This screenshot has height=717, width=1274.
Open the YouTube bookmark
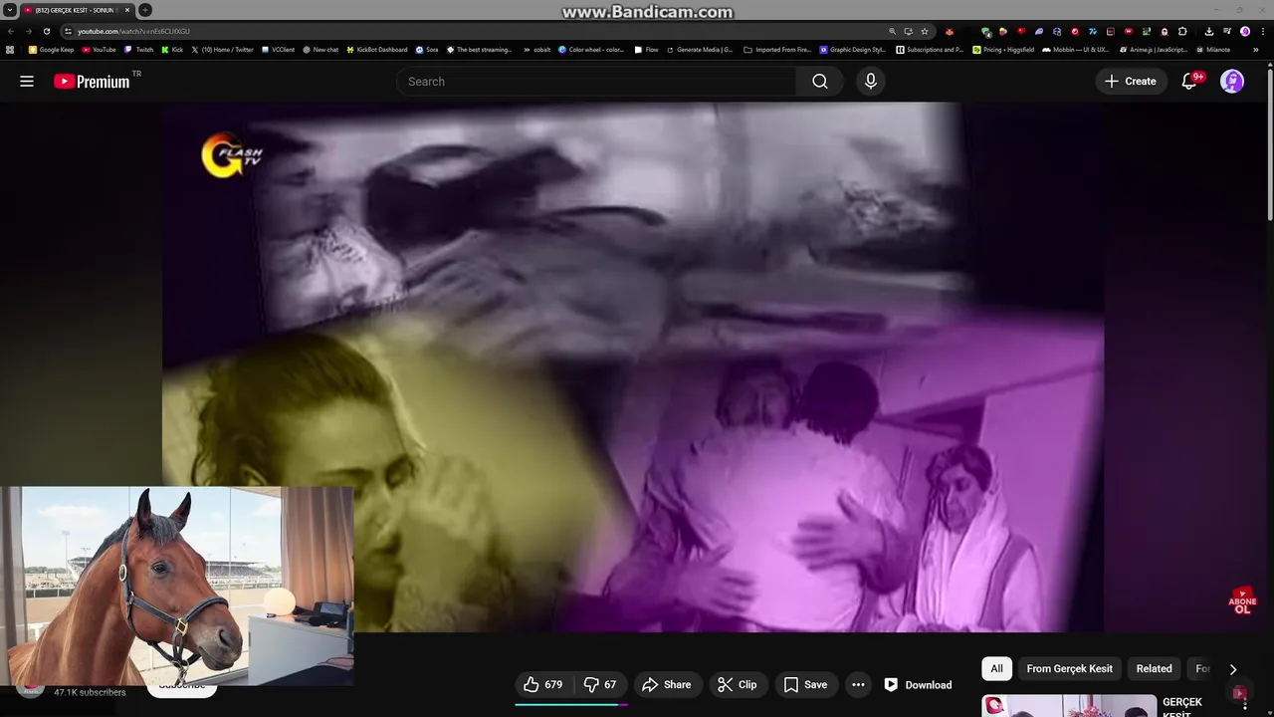100,49
